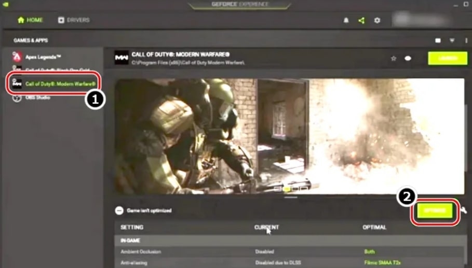Click the OPTIMAL column header

coord(374,228)
